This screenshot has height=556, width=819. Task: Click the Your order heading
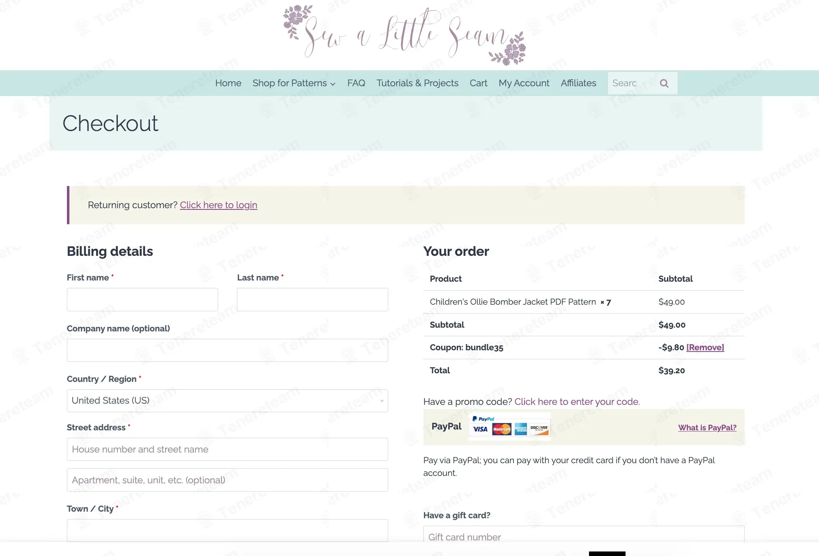[456, 251]
